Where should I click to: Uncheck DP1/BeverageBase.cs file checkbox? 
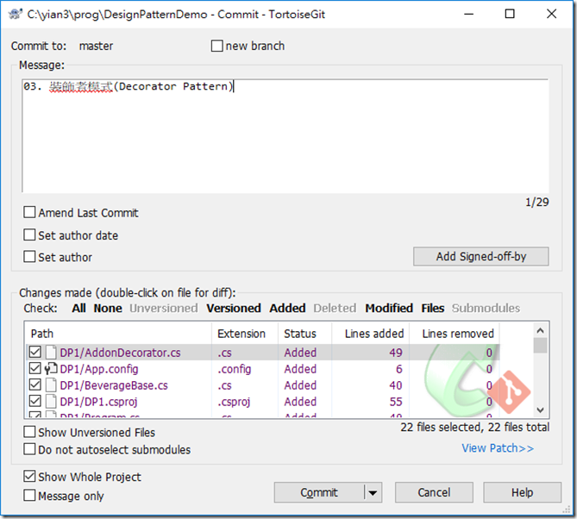tap(35, 385)
